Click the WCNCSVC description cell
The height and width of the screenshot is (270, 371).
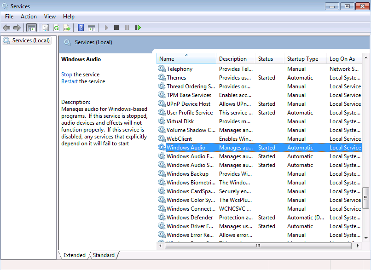tap(235, 209)
